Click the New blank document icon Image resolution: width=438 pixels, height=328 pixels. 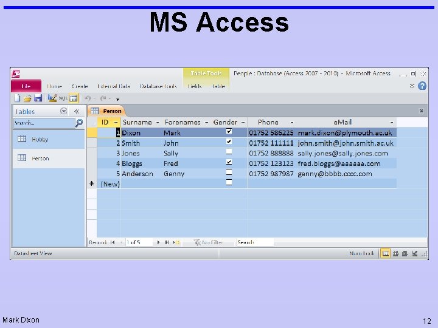[17, 98]
